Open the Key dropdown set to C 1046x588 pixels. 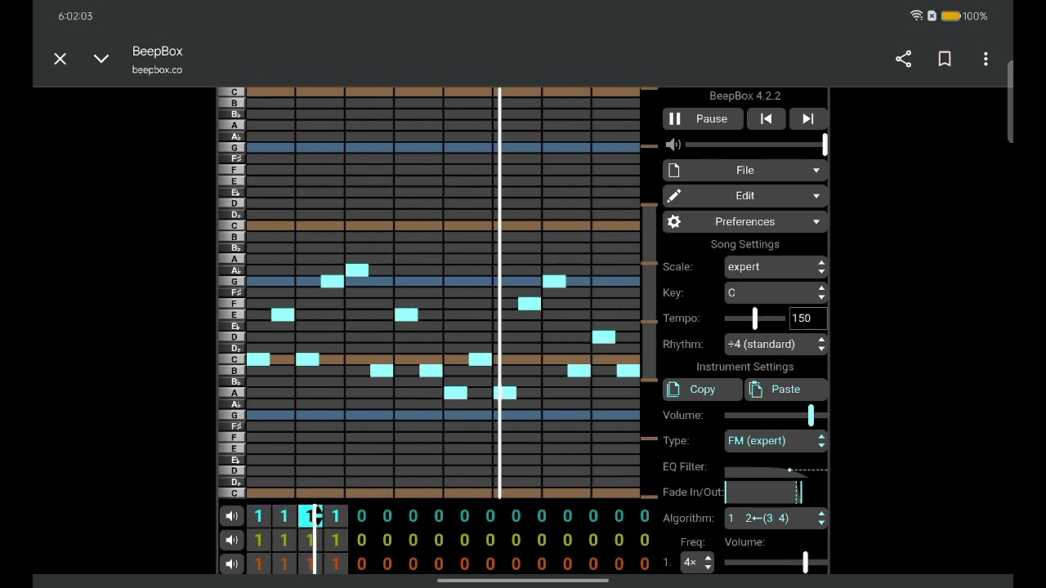tap(776, 292)
